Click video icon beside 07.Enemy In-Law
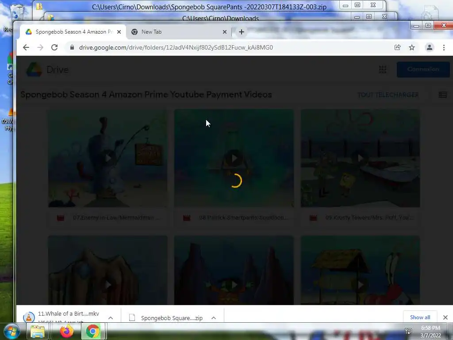 click(x=61, y=218)
